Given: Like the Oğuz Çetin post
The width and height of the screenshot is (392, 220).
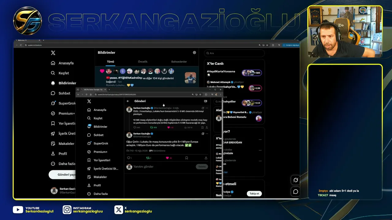Looking at the screenshot, I should (168, 158).
